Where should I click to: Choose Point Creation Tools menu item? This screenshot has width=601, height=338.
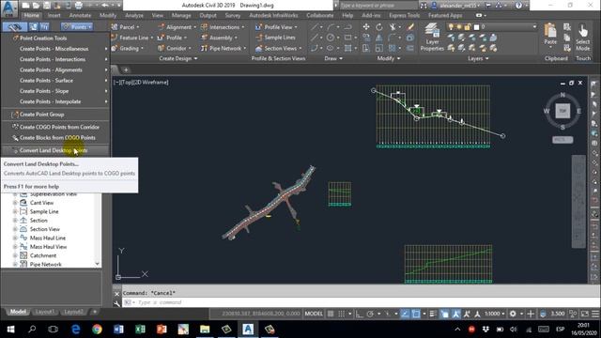tap(55, 38)
